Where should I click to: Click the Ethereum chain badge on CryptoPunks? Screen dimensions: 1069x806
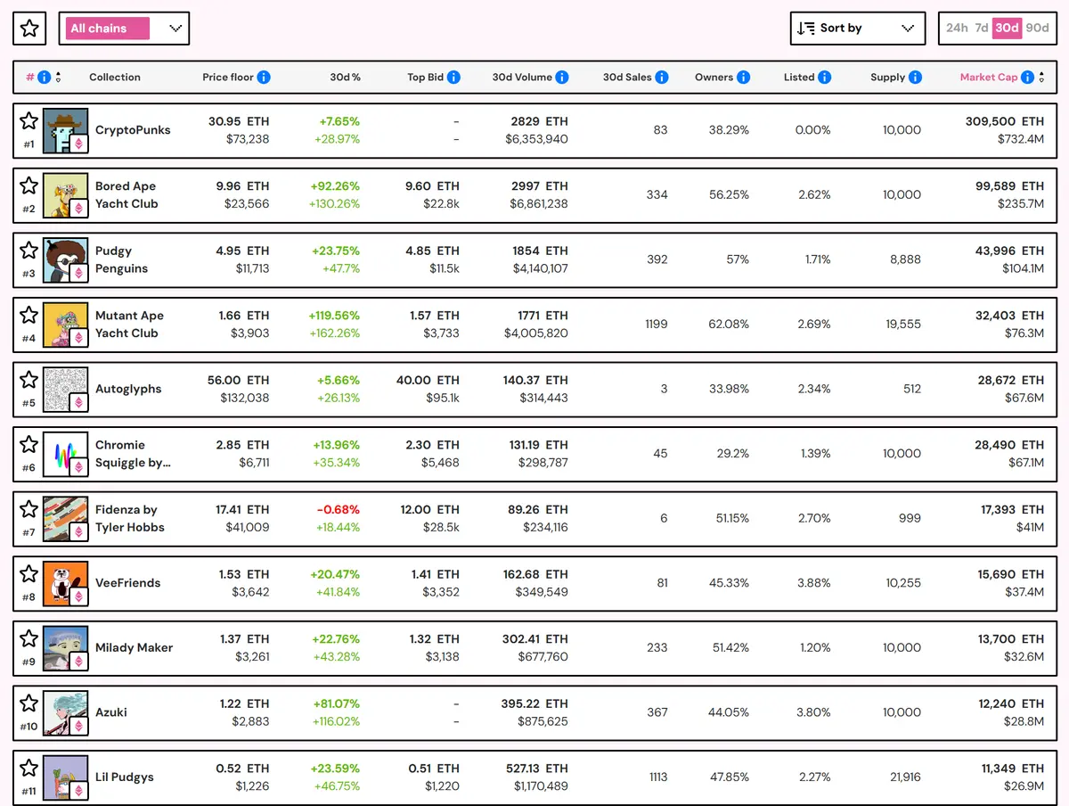[78, 144]
